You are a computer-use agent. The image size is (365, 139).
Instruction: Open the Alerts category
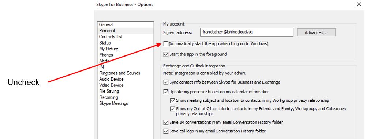[x=104, y=61]
